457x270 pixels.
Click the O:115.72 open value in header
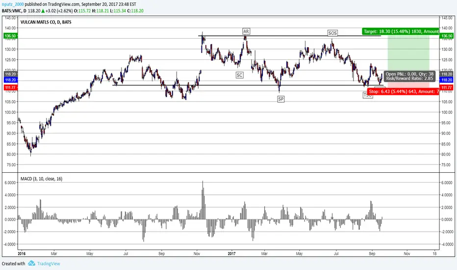(x=82, y=11)
